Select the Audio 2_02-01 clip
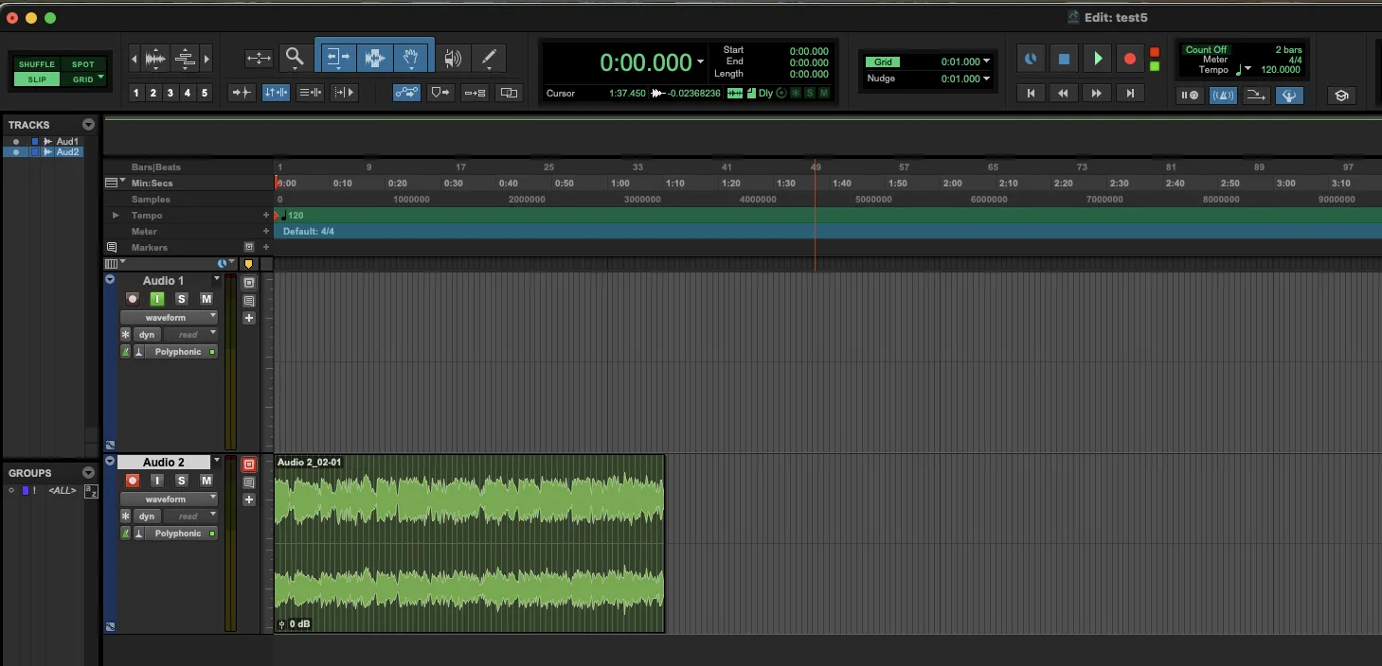 click(x=470, y=544)
